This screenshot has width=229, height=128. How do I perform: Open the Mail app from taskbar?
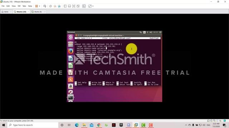click(x=92, y=125)
